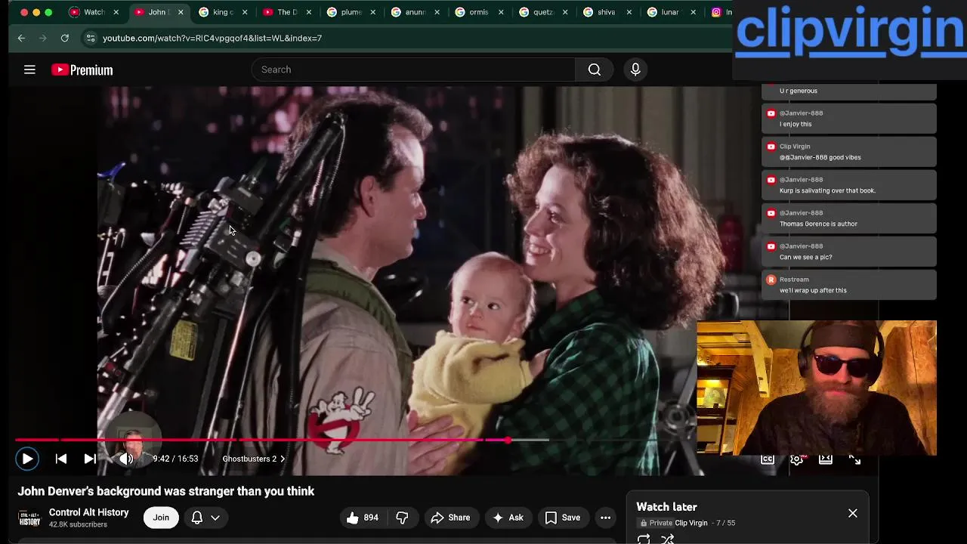967x544 pixels.
Task: Click the 9:42 / 16:53 time display
Action: click(175, 459)
